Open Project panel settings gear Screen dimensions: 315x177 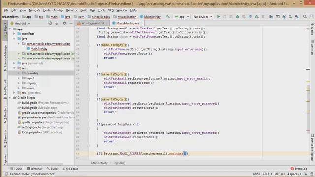click(64, 23)
